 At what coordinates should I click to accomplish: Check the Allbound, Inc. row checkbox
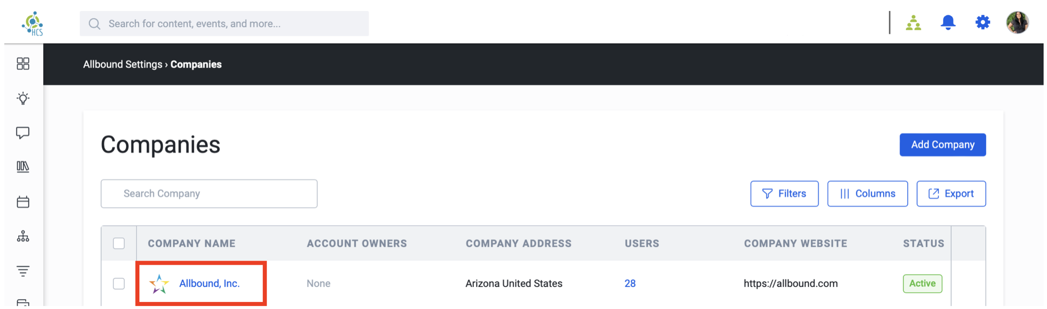point(119,283)
